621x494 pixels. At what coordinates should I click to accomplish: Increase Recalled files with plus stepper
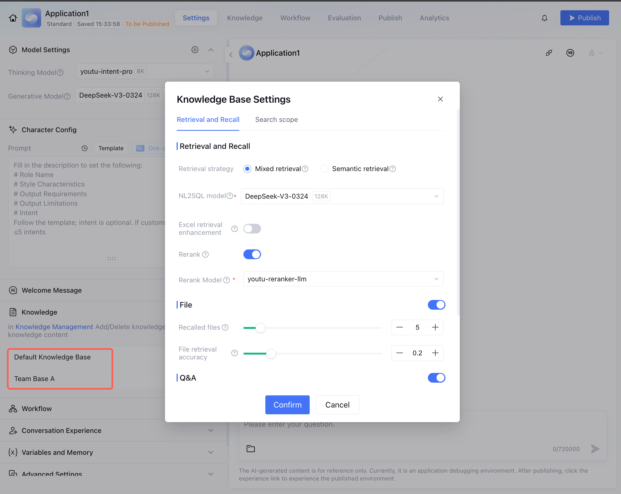(x=435, y=328)
